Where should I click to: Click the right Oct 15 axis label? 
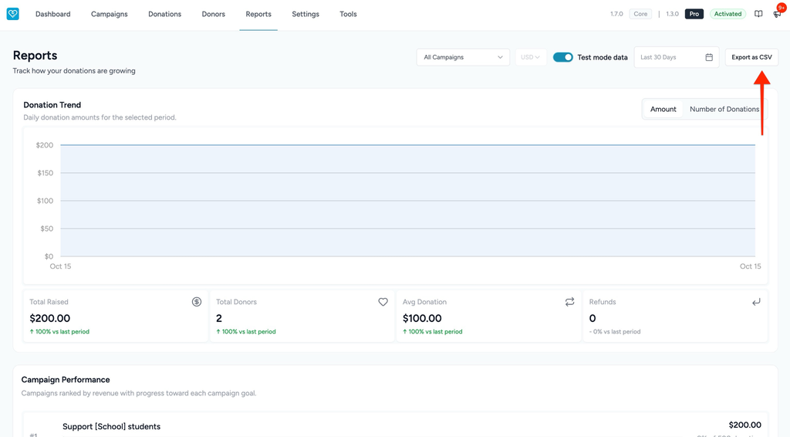click(750, 266)
